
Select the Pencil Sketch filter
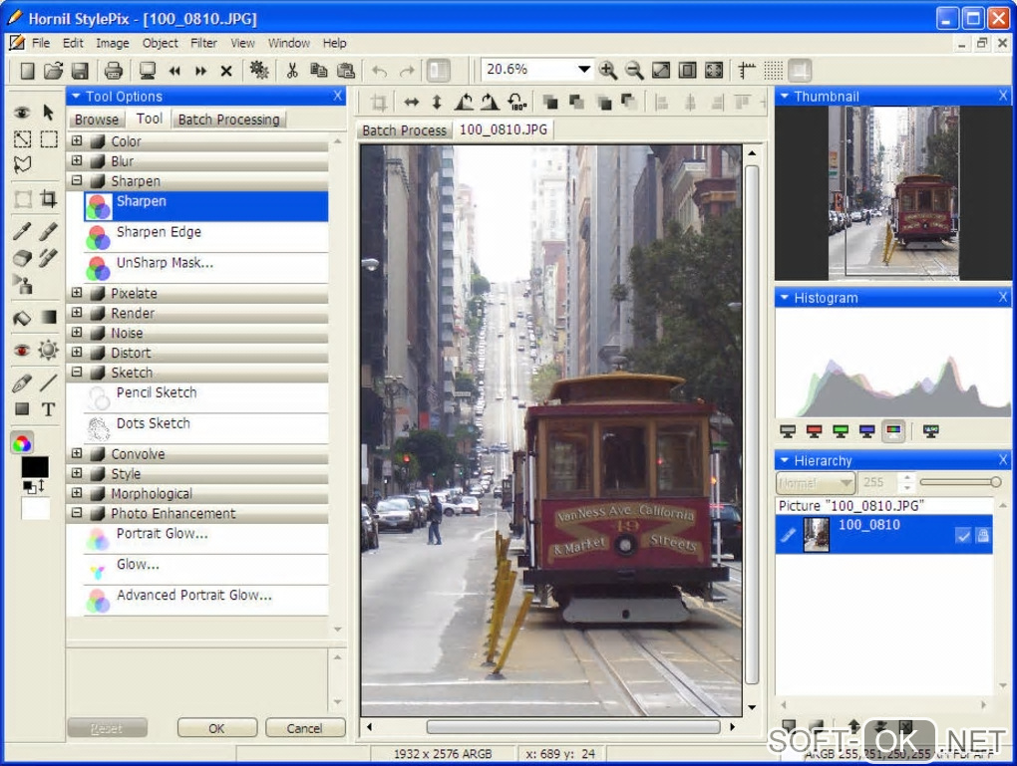tap(205, 397)
